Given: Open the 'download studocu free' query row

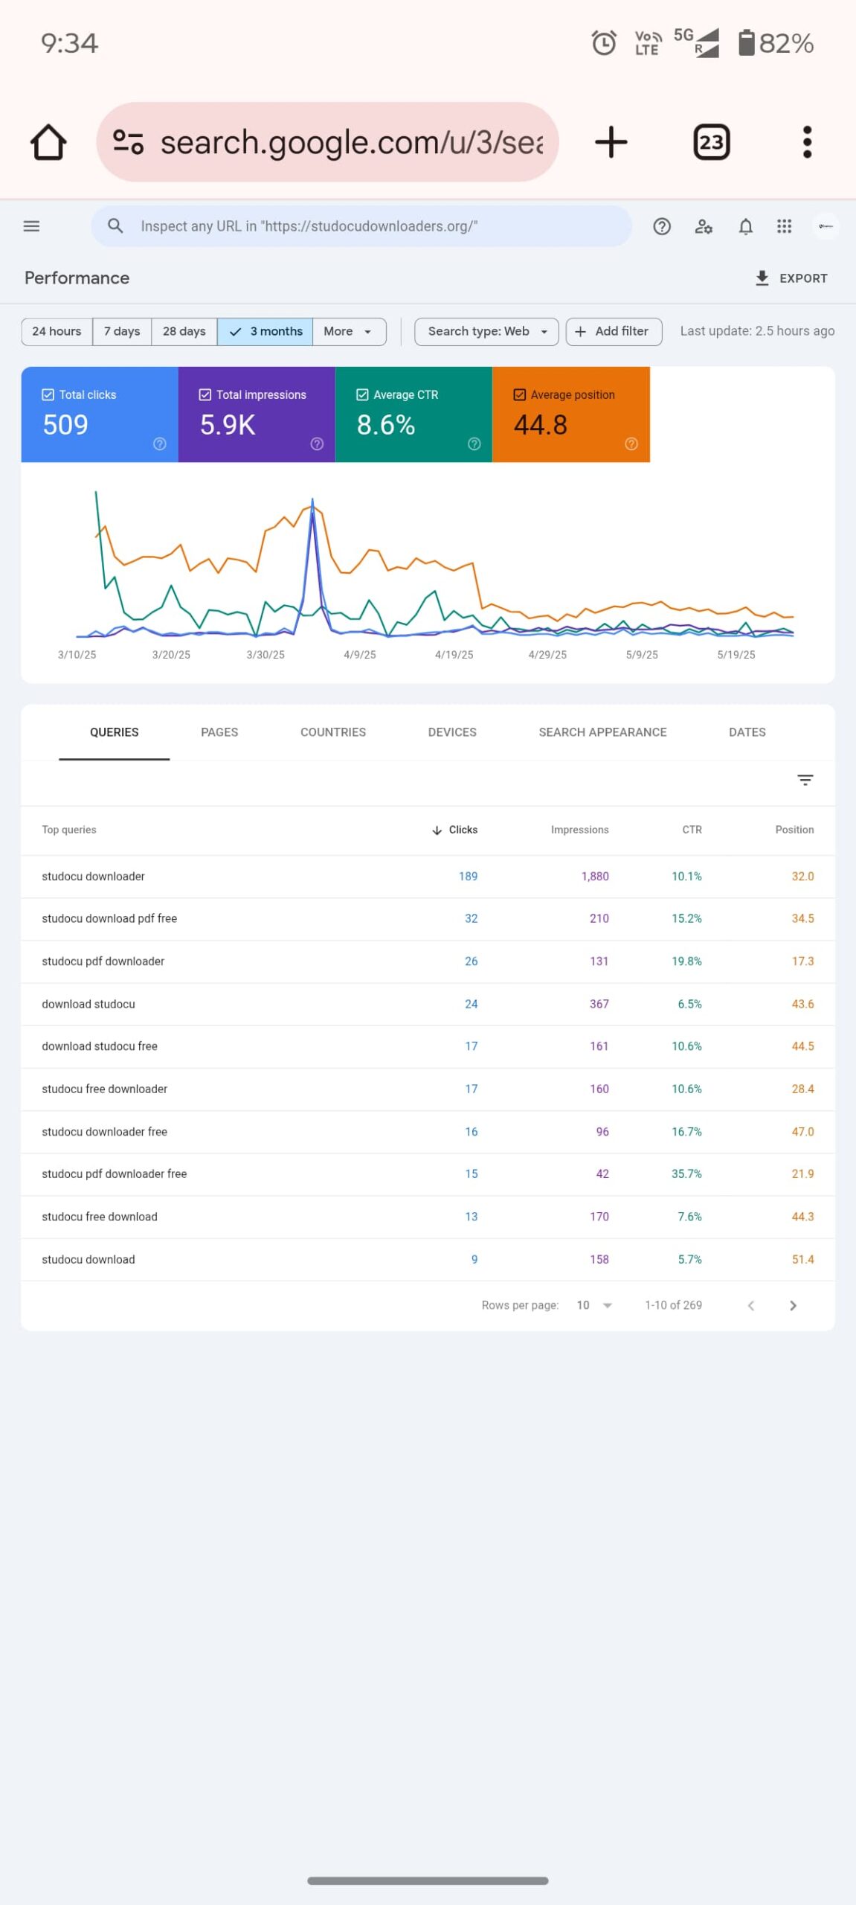Looking at the screenshot, I should coord(428,1046).
